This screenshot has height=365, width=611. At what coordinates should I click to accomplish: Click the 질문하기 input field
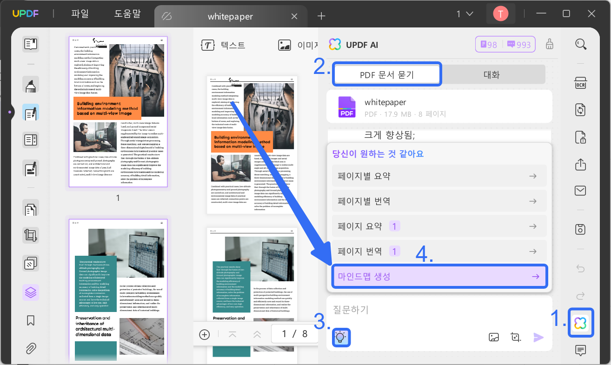[440, 310]
